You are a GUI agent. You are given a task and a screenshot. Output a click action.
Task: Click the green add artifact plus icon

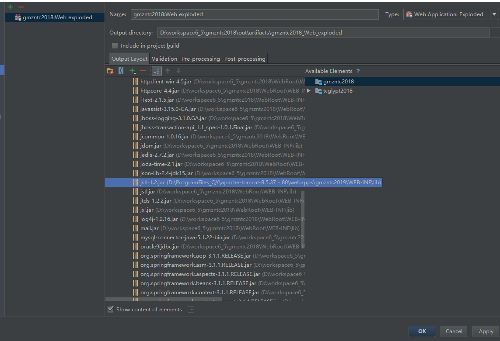(10, 7)
